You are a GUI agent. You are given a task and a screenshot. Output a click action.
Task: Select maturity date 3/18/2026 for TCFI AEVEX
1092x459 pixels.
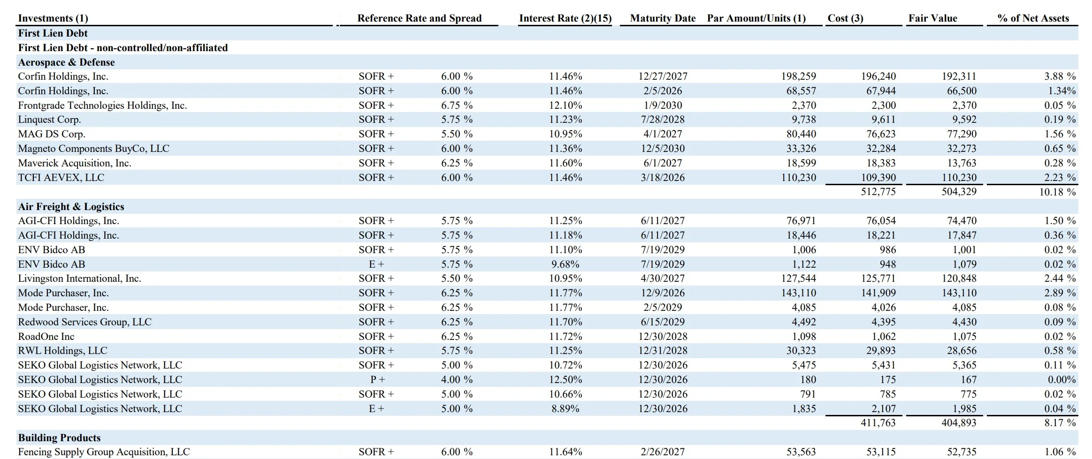[x=663, y=178]
